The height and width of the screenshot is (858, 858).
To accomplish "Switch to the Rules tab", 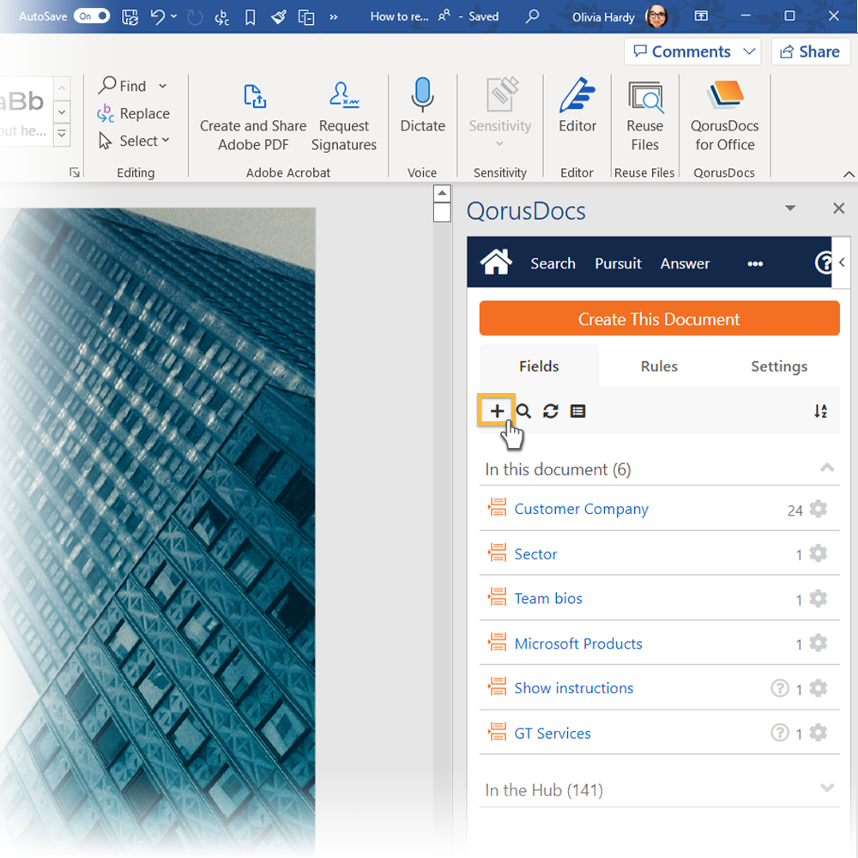I will click(659, 366).
